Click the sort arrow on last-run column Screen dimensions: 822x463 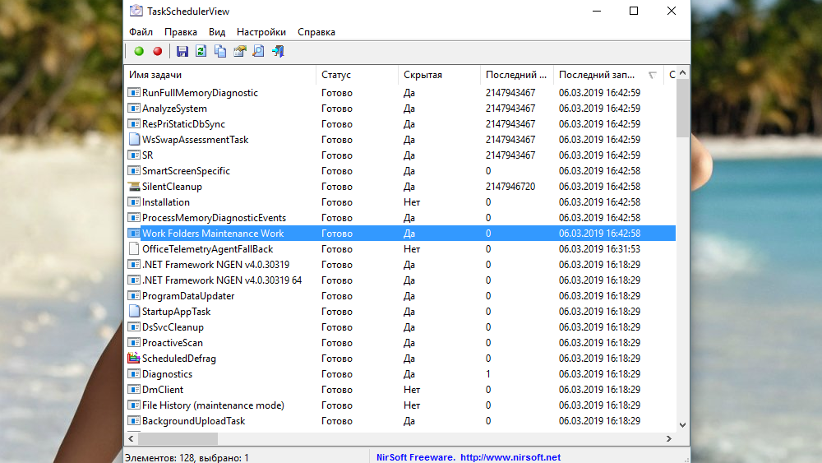click(x=653, y=75)
